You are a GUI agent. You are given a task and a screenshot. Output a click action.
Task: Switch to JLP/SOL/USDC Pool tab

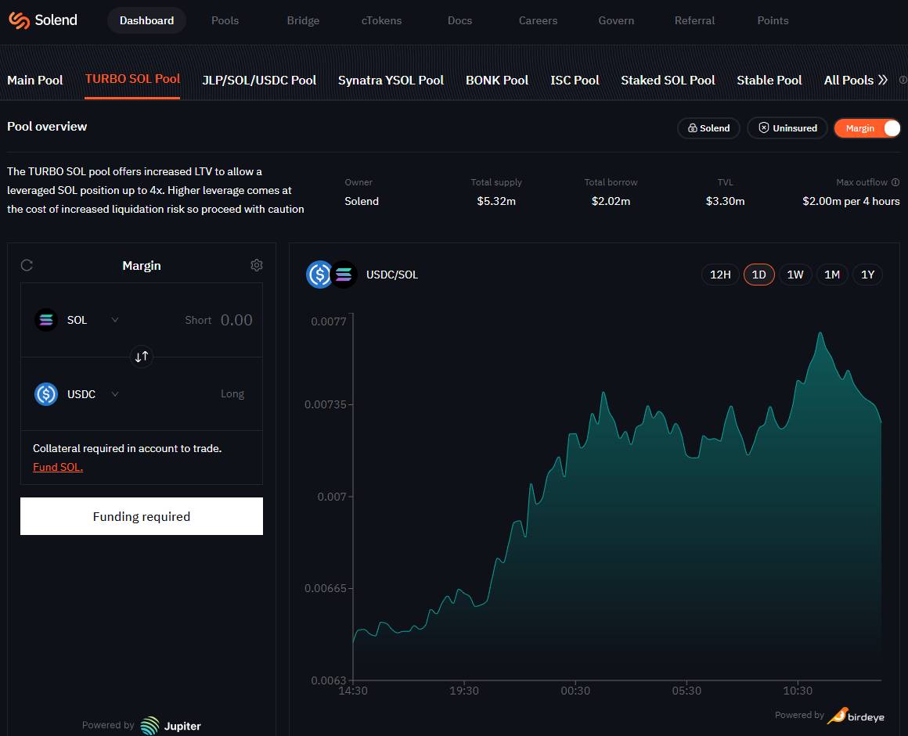259,80
